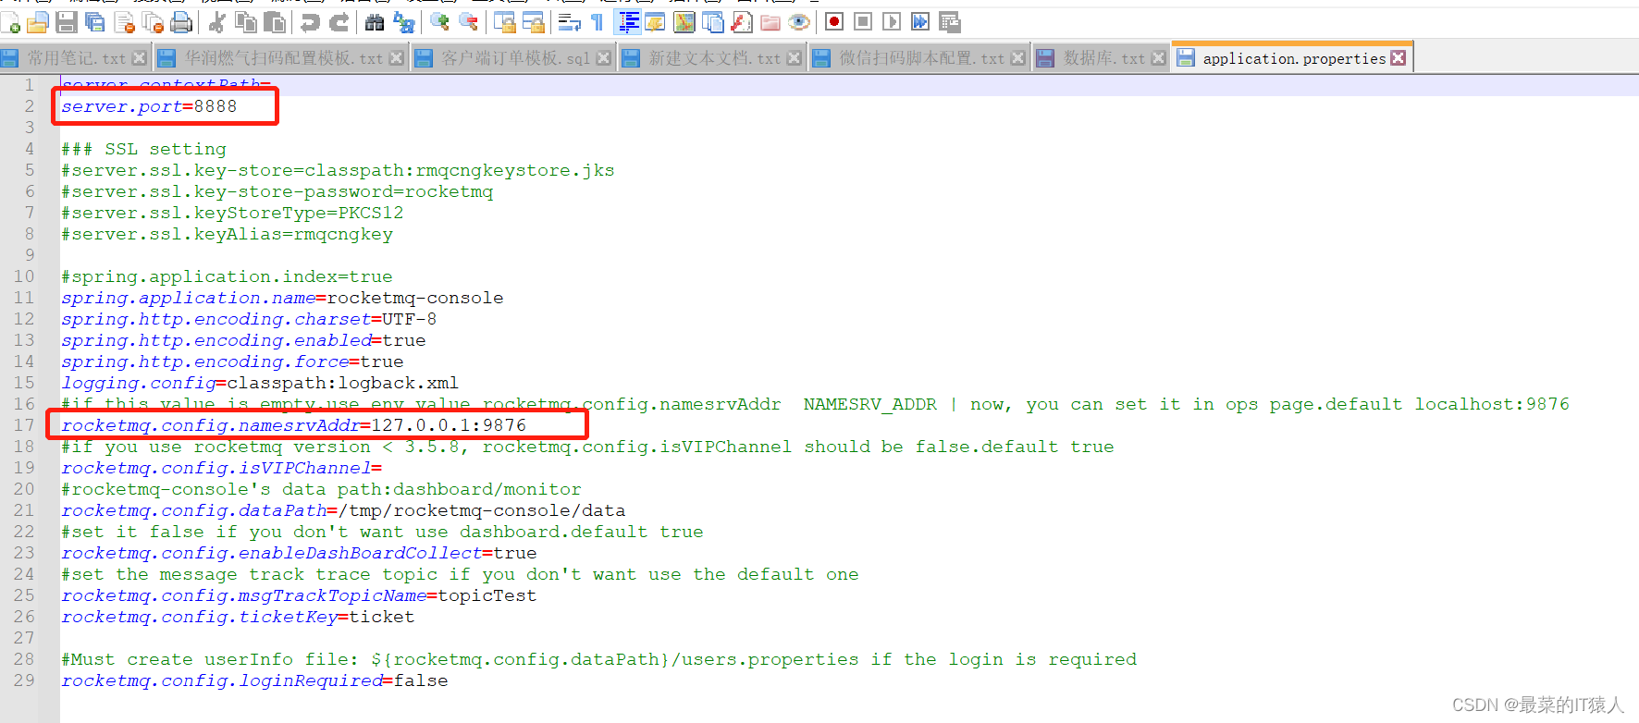
Task: Close the 微信扫码脚本配置.txt tab
Action: tap(1018, 58)
